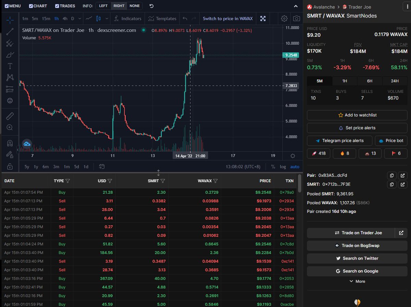
Task: Toggle magnet mode for drawings
Action: click(x=10, y=143)
